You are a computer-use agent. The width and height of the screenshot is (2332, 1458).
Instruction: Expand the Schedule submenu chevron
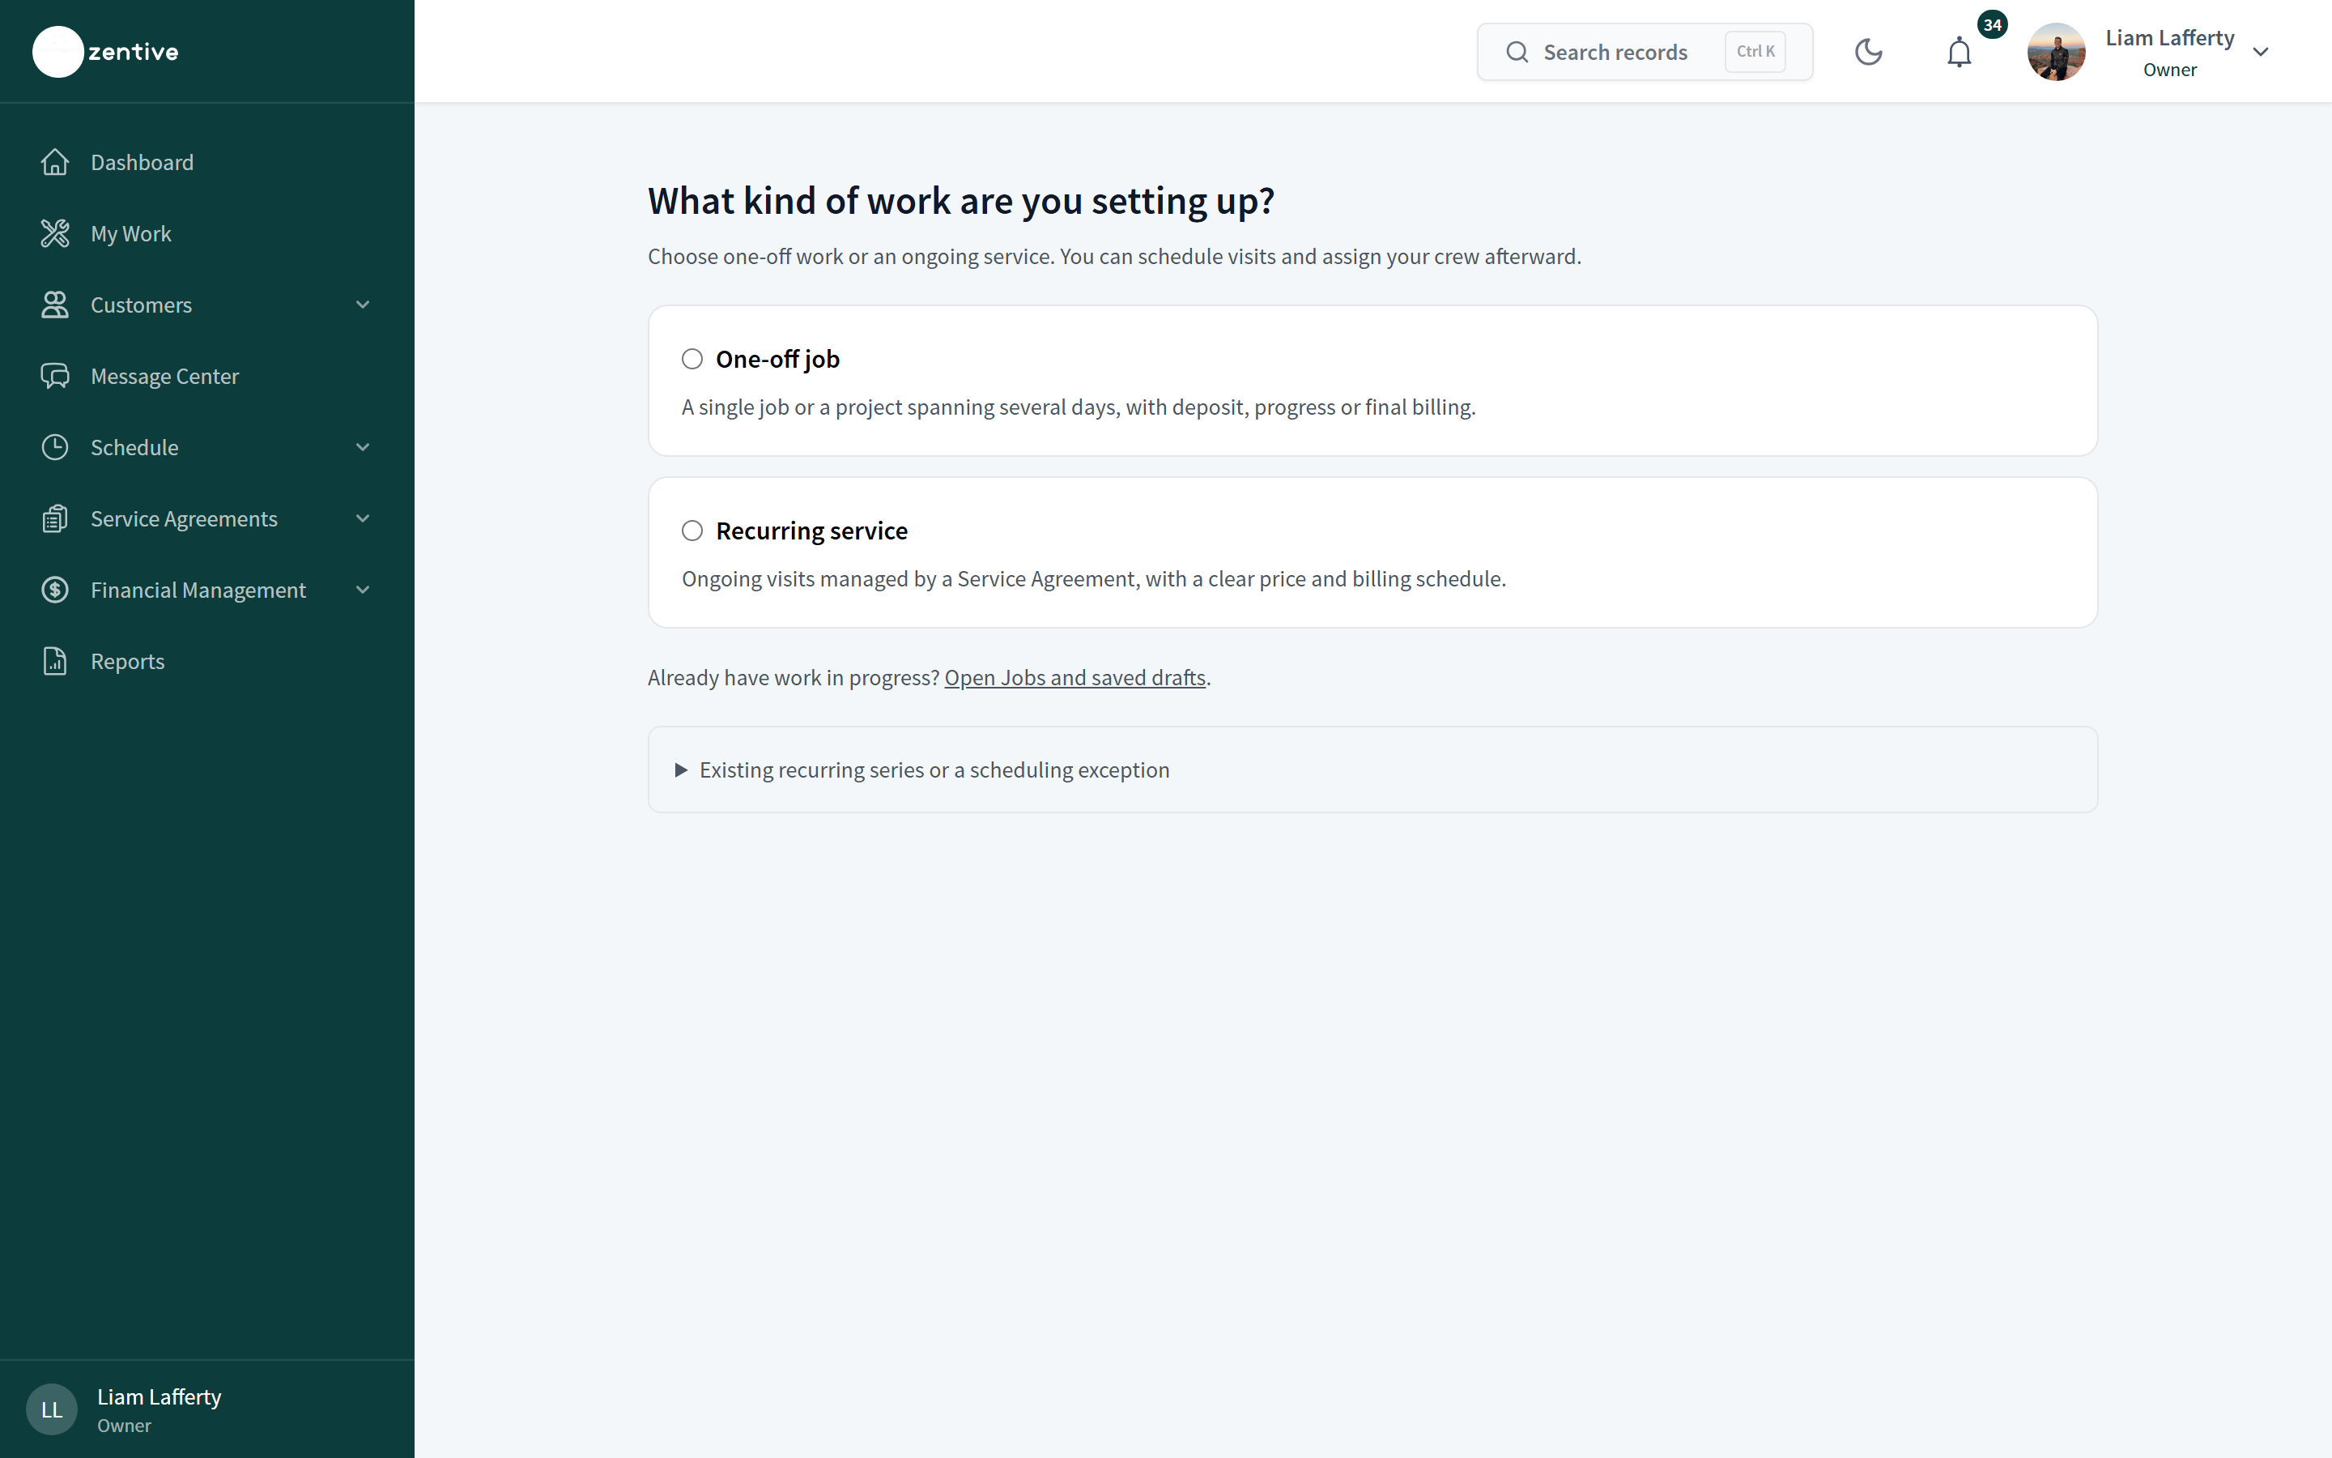coord(364,447)
